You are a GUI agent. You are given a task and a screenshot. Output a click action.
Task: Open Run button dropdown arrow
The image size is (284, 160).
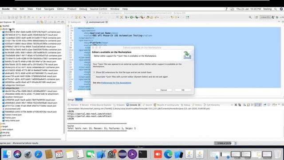(x=134, y=17)
